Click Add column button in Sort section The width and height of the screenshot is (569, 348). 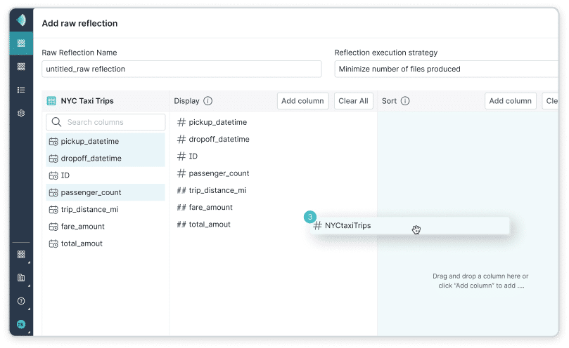(510, 101)
